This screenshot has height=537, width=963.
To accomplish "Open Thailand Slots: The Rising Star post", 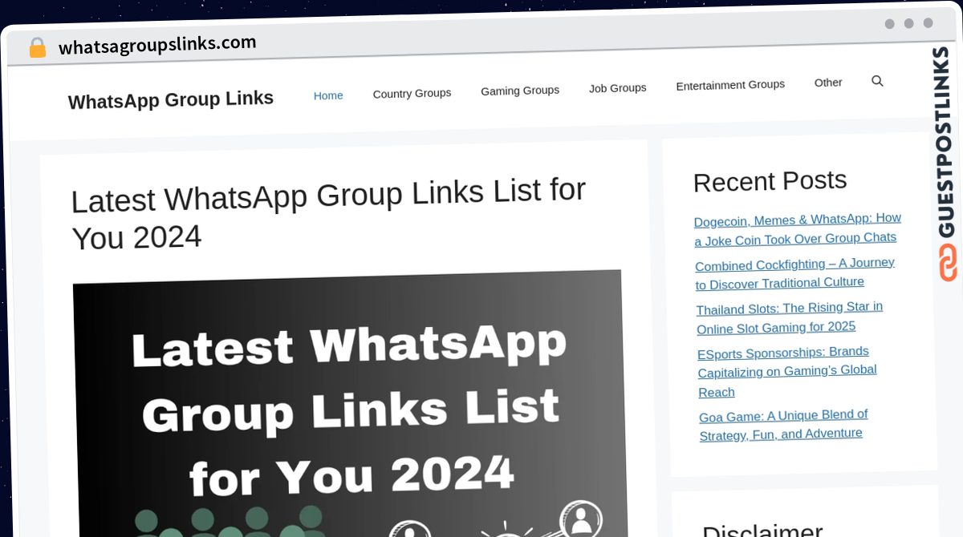I will (x=790, y=318).
